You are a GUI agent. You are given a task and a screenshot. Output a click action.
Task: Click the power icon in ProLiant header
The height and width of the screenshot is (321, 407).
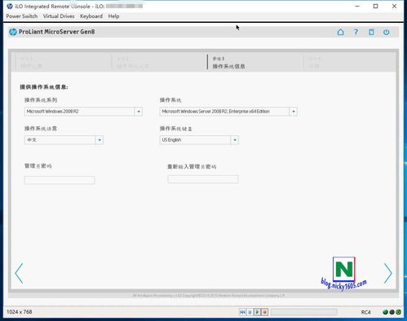(x=387, y=32)
